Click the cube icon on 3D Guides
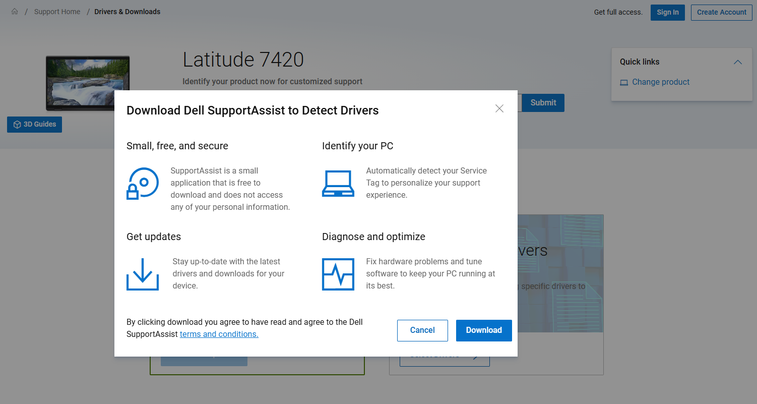The image size is (757, 404). (x=17, y=125)
